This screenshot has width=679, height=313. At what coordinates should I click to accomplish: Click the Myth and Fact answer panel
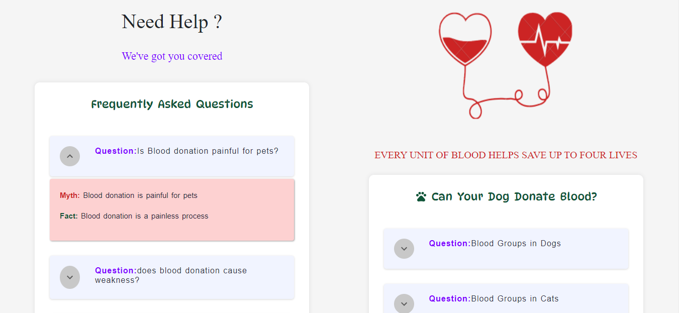(x=172, y=210)
